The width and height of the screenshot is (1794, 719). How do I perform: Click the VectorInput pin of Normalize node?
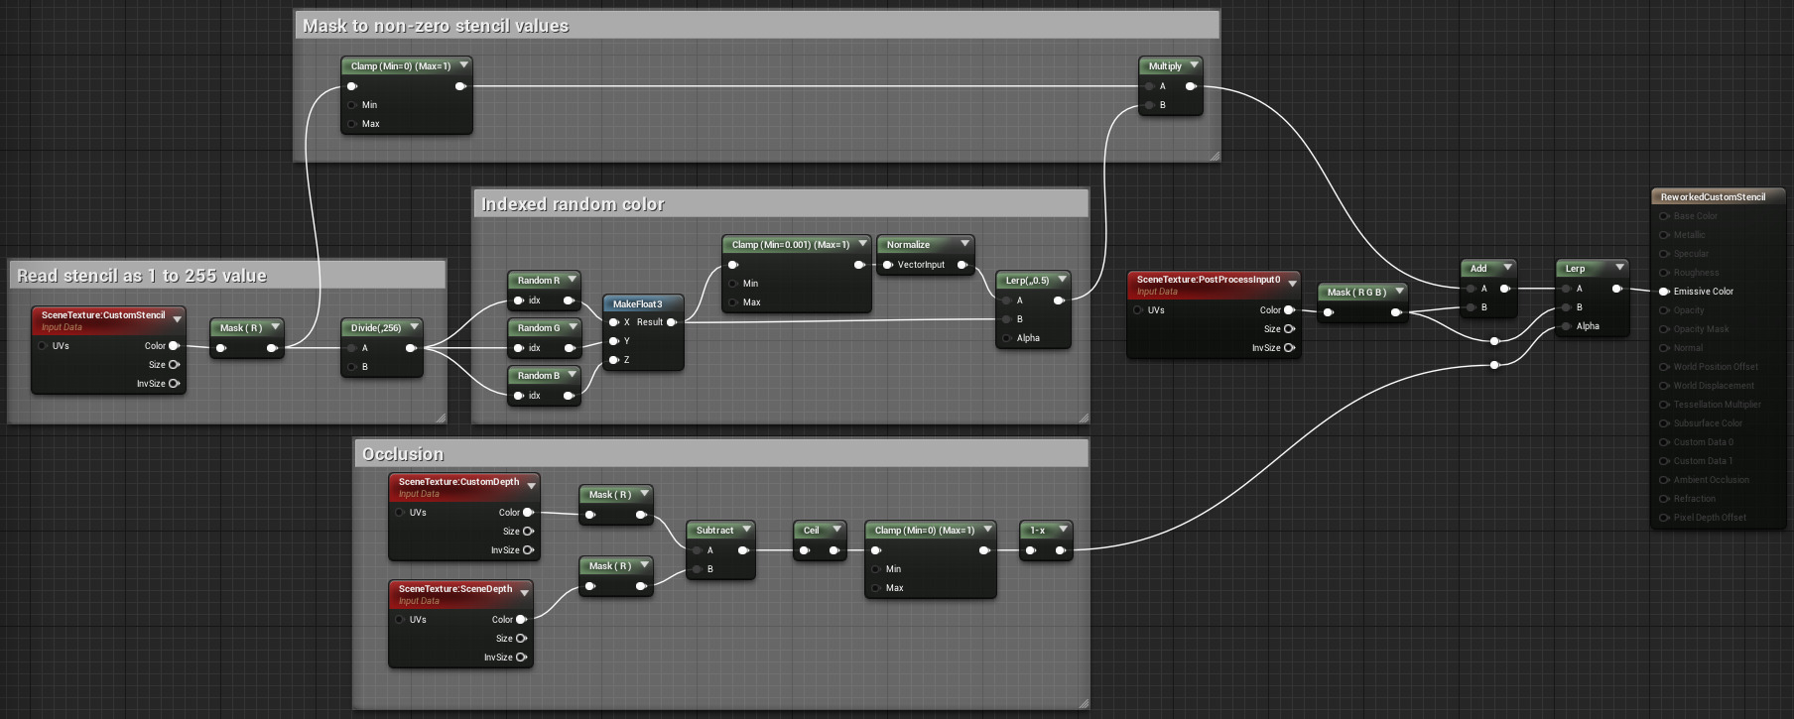[887, 265]
